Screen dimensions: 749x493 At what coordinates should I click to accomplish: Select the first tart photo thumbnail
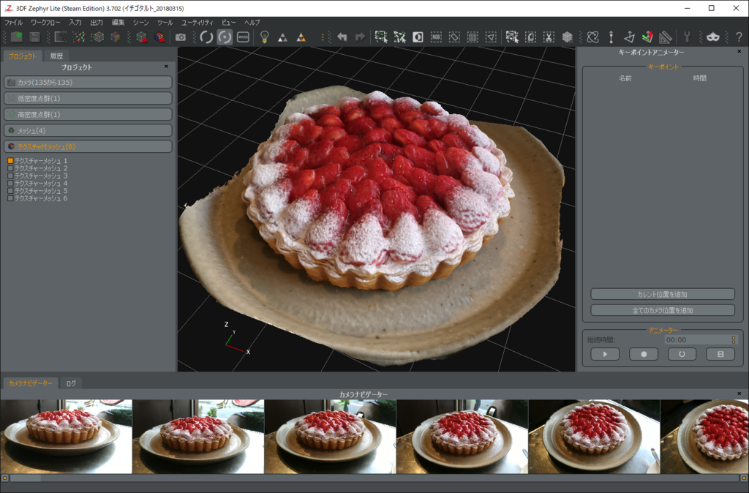66,437
